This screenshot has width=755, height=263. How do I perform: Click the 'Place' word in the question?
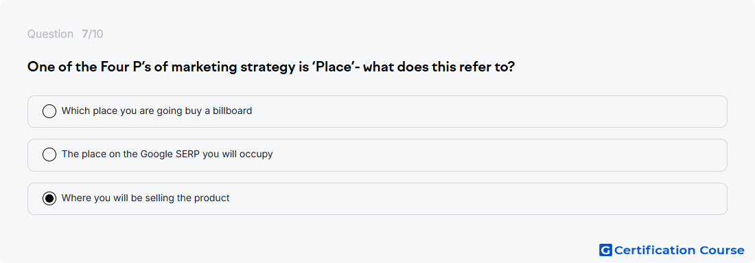point(331,67)
